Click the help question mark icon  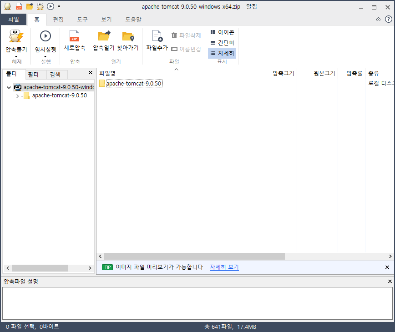389,19
